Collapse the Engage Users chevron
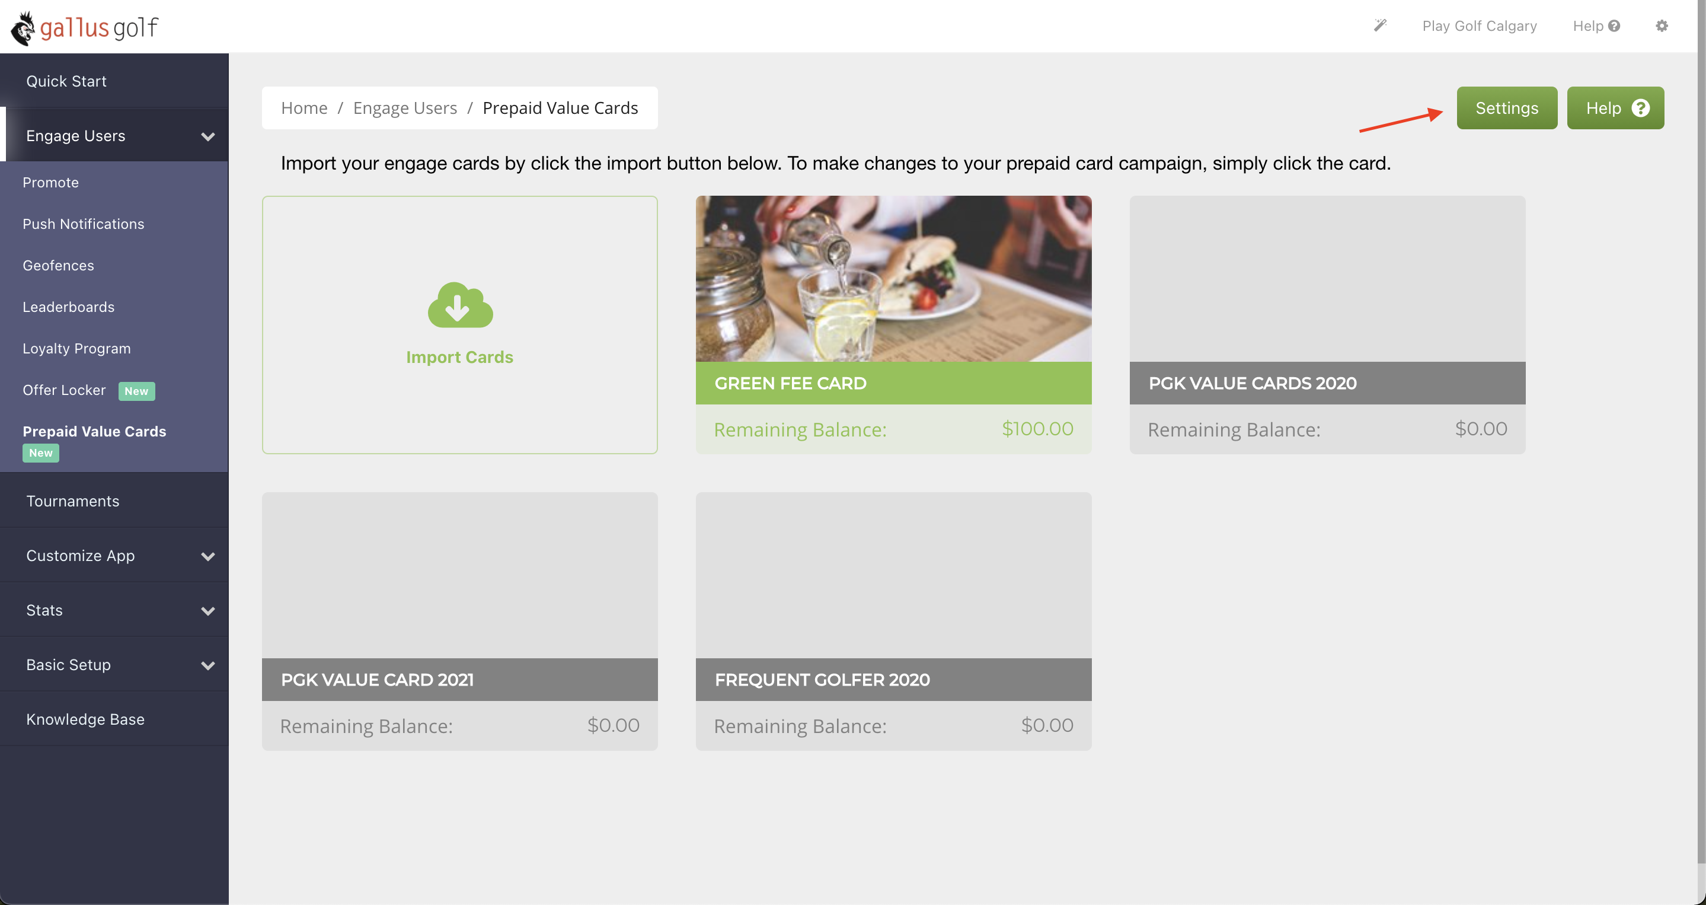1706x905 pixels. tap(207, 136)
